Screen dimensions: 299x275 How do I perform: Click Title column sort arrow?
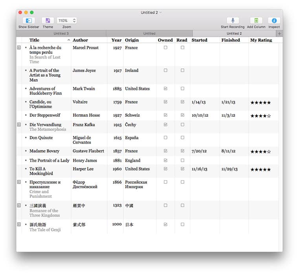point(69,40)
